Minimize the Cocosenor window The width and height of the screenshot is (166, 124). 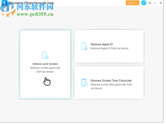coord(155,3)
